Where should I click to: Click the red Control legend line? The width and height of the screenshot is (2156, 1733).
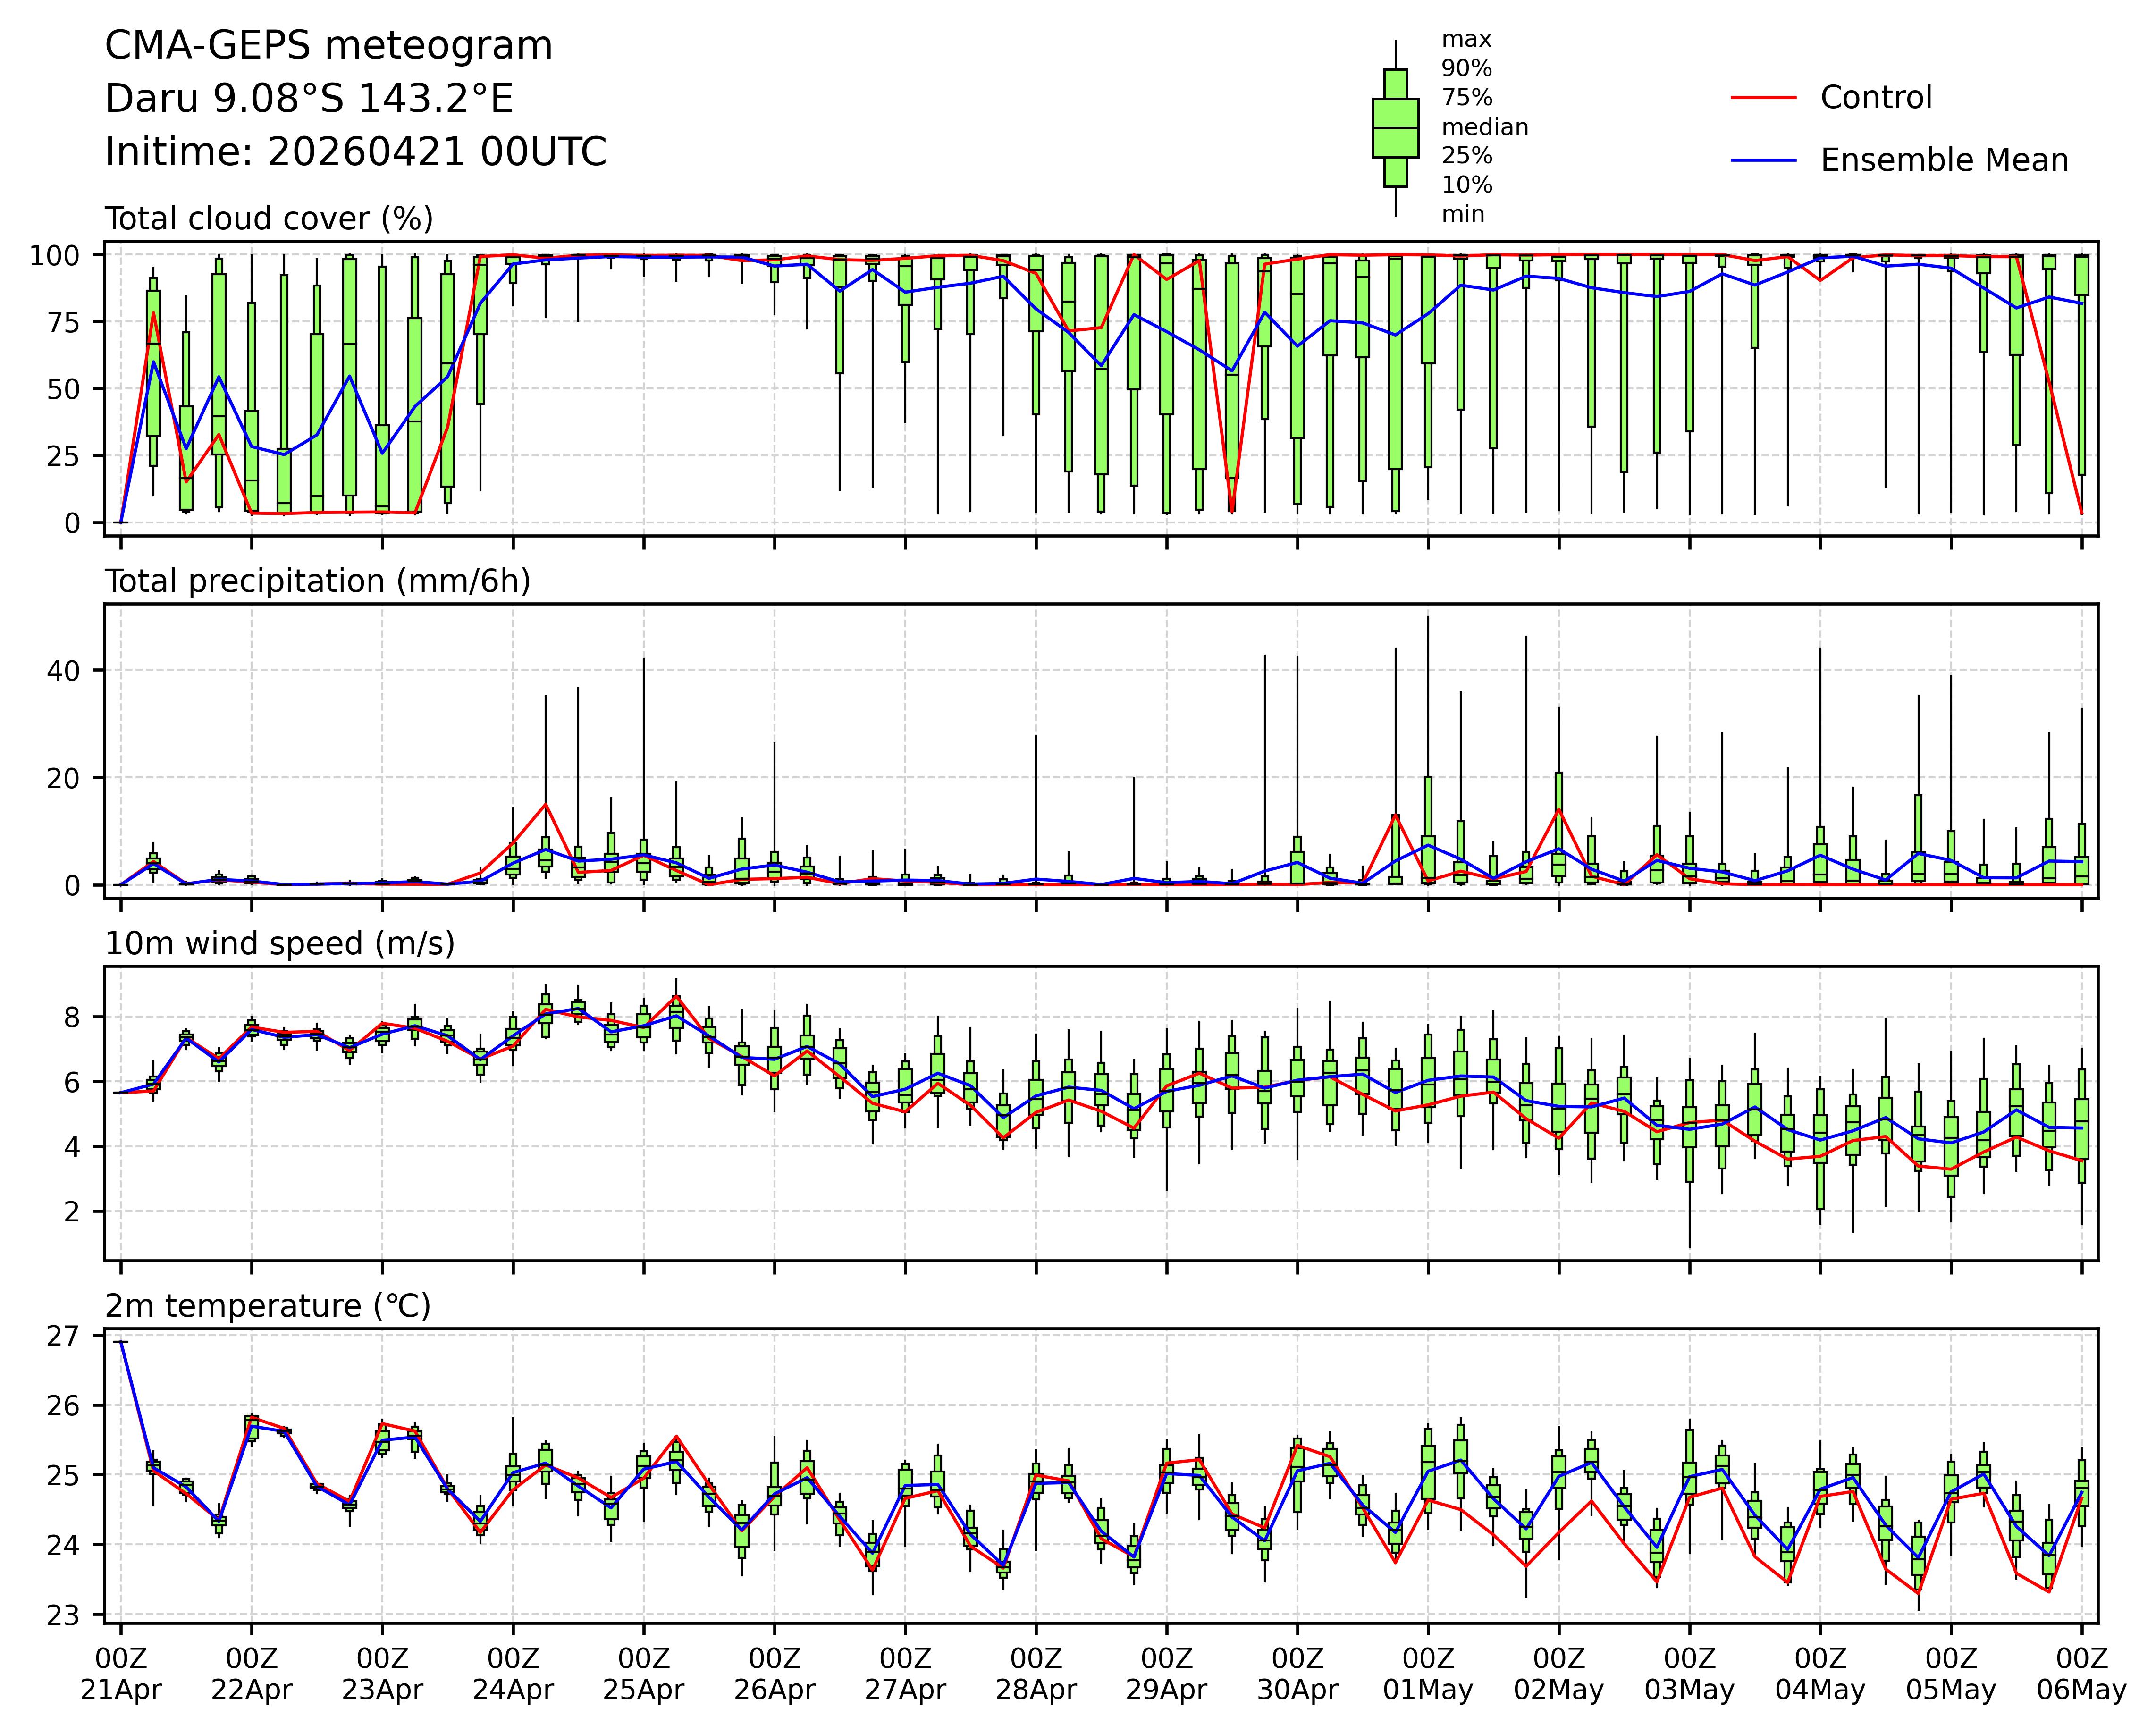1763,98
